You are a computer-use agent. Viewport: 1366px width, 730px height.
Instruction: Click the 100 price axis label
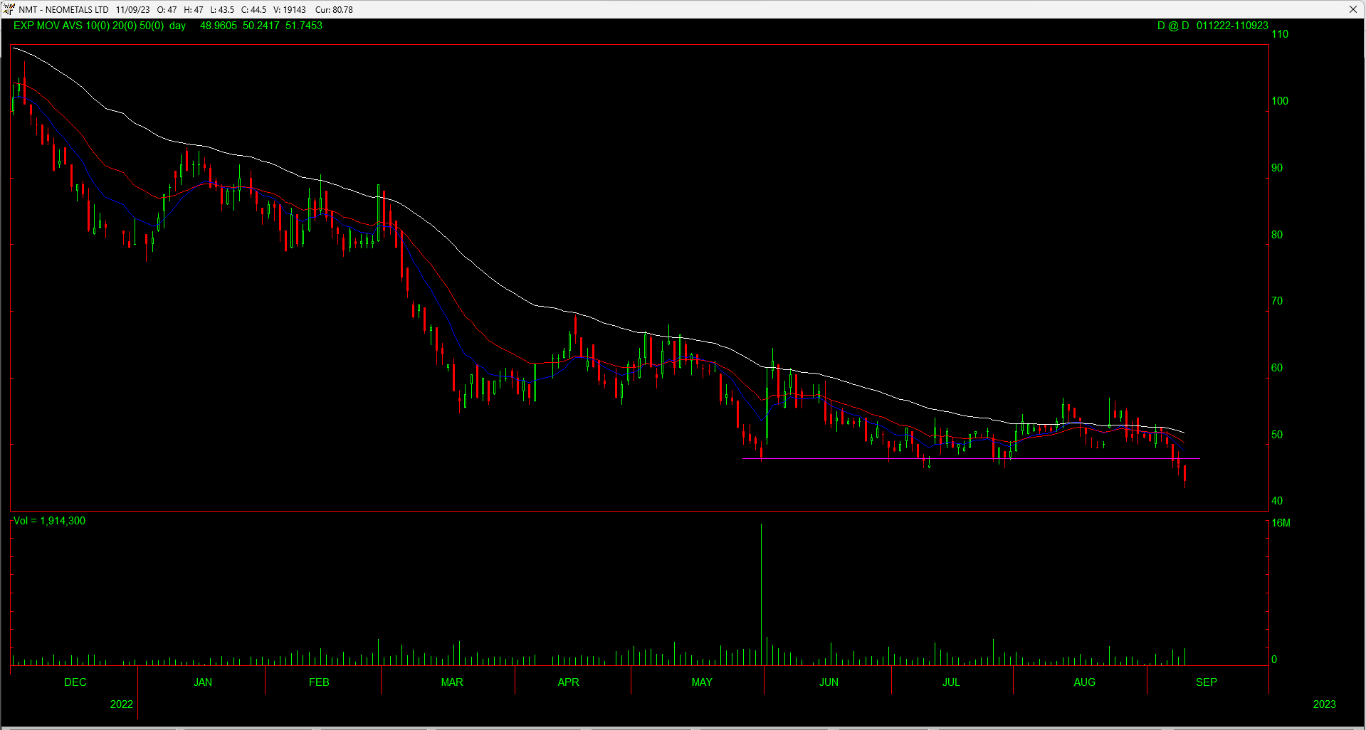point(1280,101)
